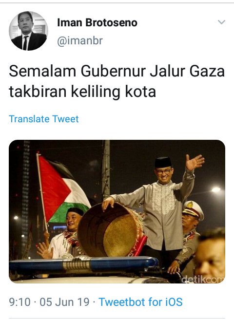Click the 05 Jun 19 date
The height and width of the screenshot is (320, 234).
point(64,302)
